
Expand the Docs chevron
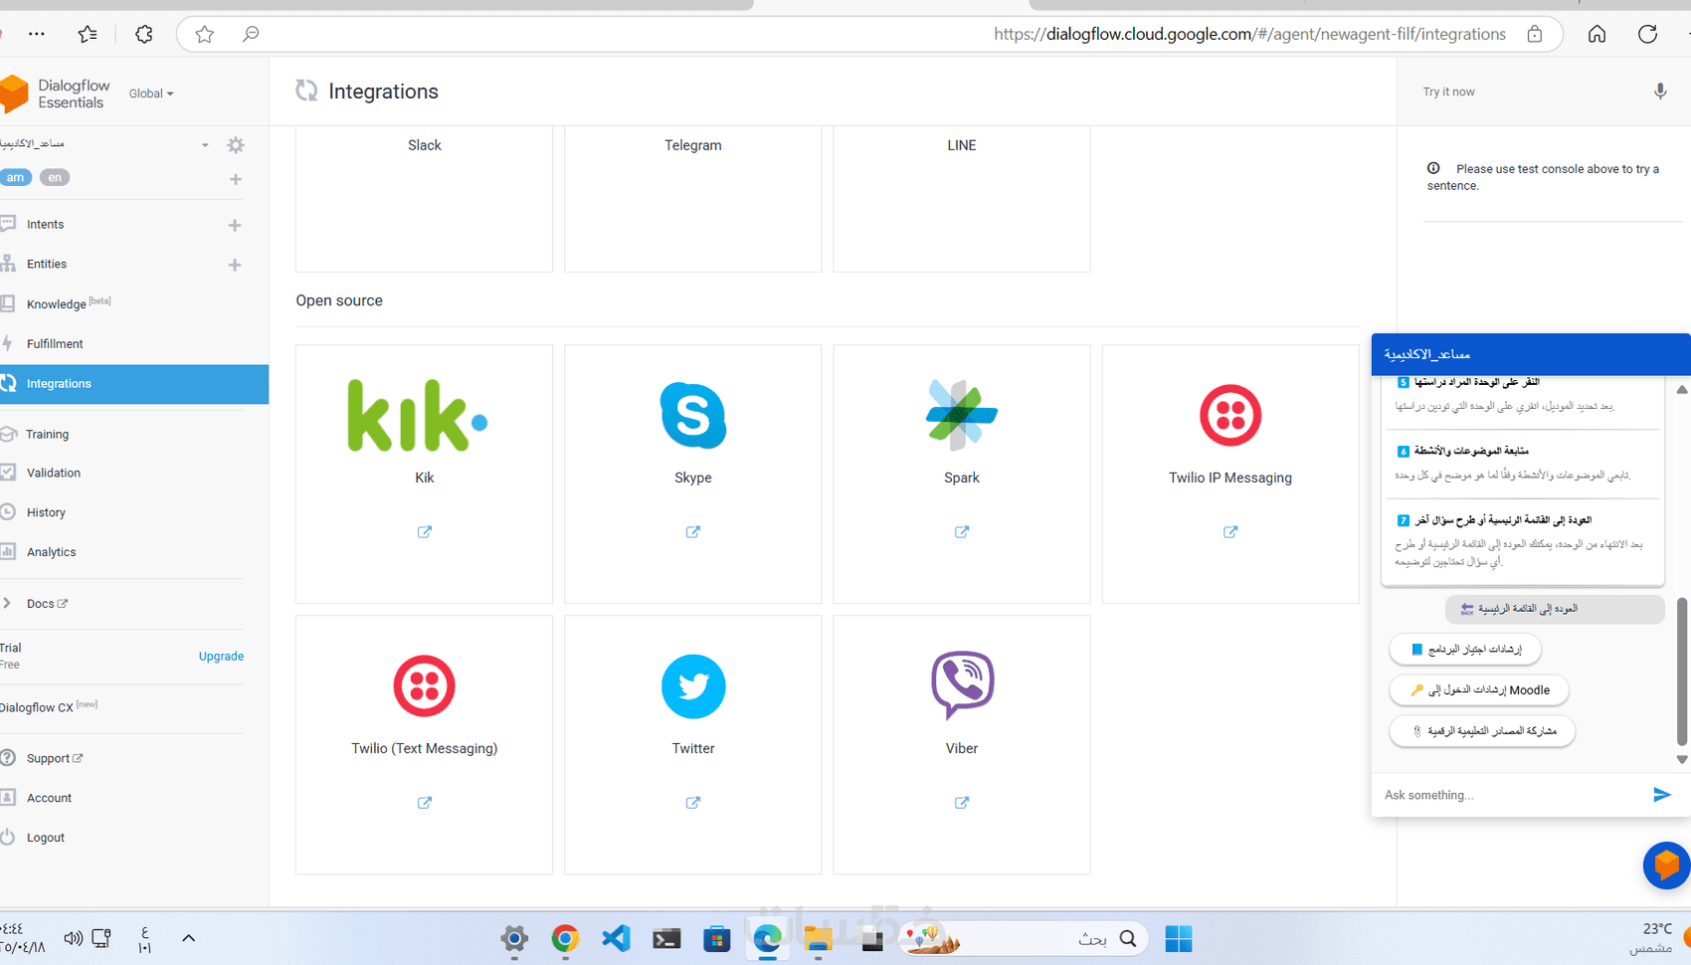[7, 604]
